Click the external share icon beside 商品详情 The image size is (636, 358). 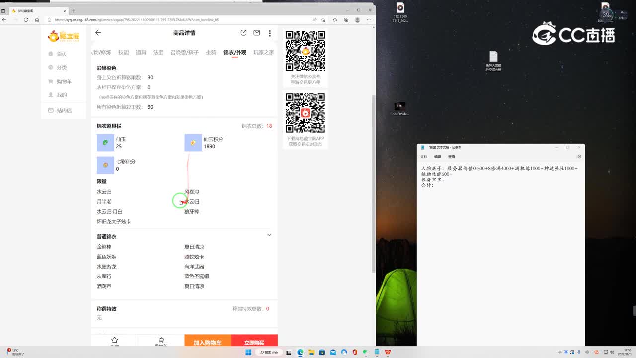point(243,32)
